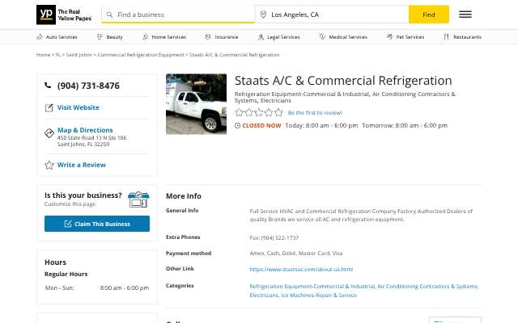This screenshot has width=518, height=323.
Task: Click the Staats A/C & Commercial Refrigeration heading
Action: (x=343, y=81)
